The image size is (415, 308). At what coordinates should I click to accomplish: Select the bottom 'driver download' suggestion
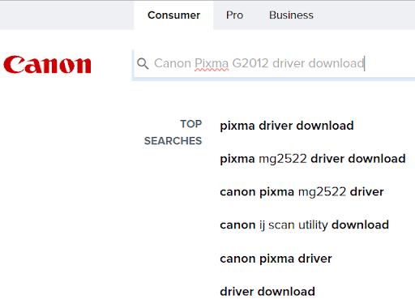267,292
